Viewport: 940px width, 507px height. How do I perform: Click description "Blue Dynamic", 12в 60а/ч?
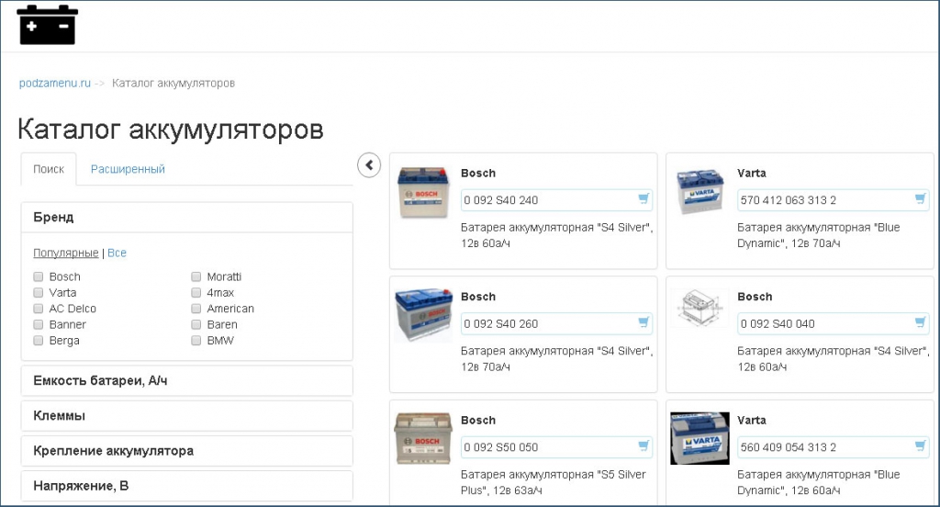[x=818, y=482]
